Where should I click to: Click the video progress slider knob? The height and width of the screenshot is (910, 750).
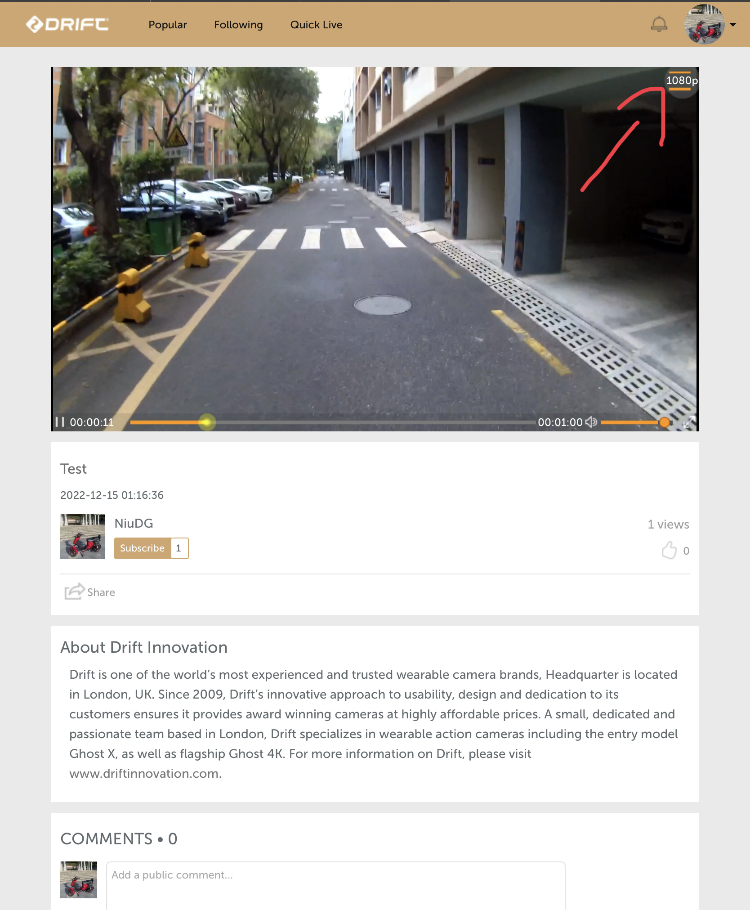[x=207, y=422]
